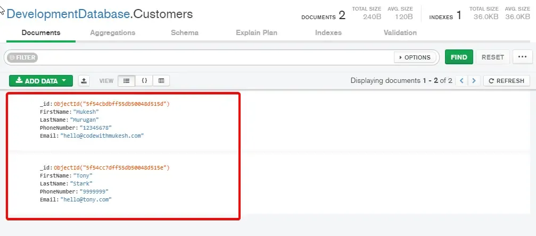Expand the query OPTIONS panel

[x=415, y=57]
